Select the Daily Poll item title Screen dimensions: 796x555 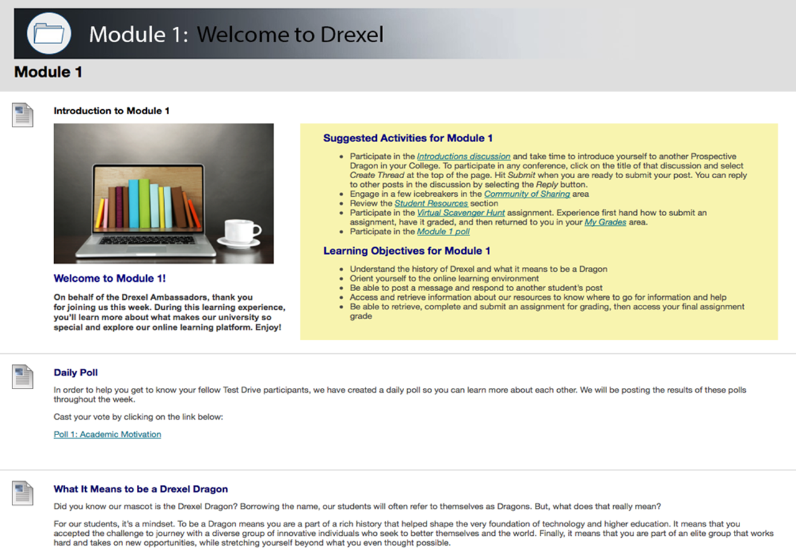click(x=75, y=372)
